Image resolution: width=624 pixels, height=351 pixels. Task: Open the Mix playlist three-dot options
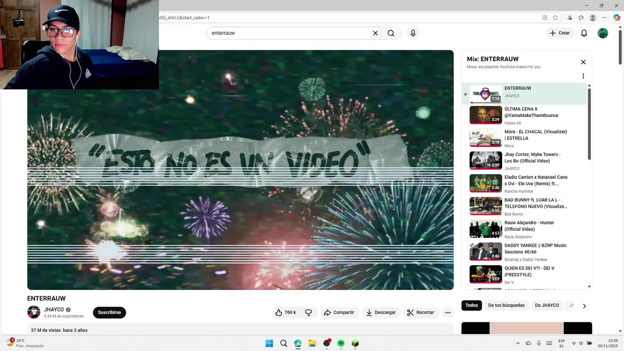coord(583,76)
